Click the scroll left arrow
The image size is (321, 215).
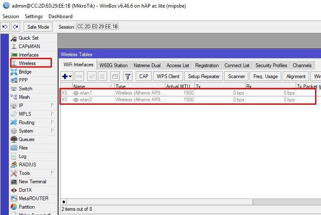point(64,202)
